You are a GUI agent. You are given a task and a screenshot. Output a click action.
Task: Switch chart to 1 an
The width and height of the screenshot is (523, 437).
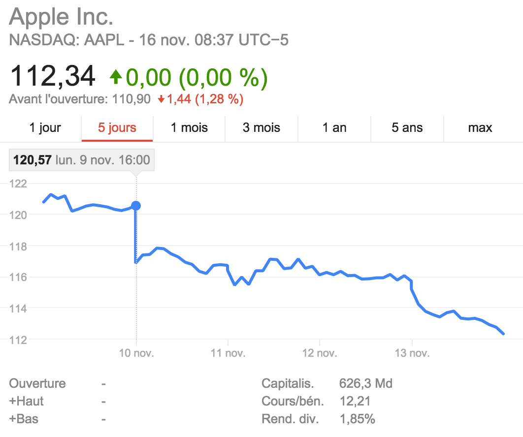(x=334, y=128)
